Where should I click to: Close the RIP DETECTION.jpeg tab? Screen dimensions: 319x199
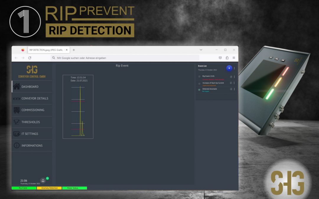(66, 50)
